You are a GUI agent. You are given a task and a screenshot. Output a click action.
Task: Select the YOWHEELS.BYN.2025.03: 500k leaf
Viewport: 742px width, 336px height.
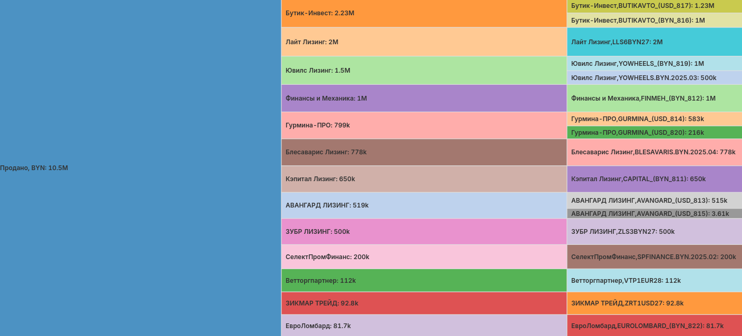pos(654,78)
